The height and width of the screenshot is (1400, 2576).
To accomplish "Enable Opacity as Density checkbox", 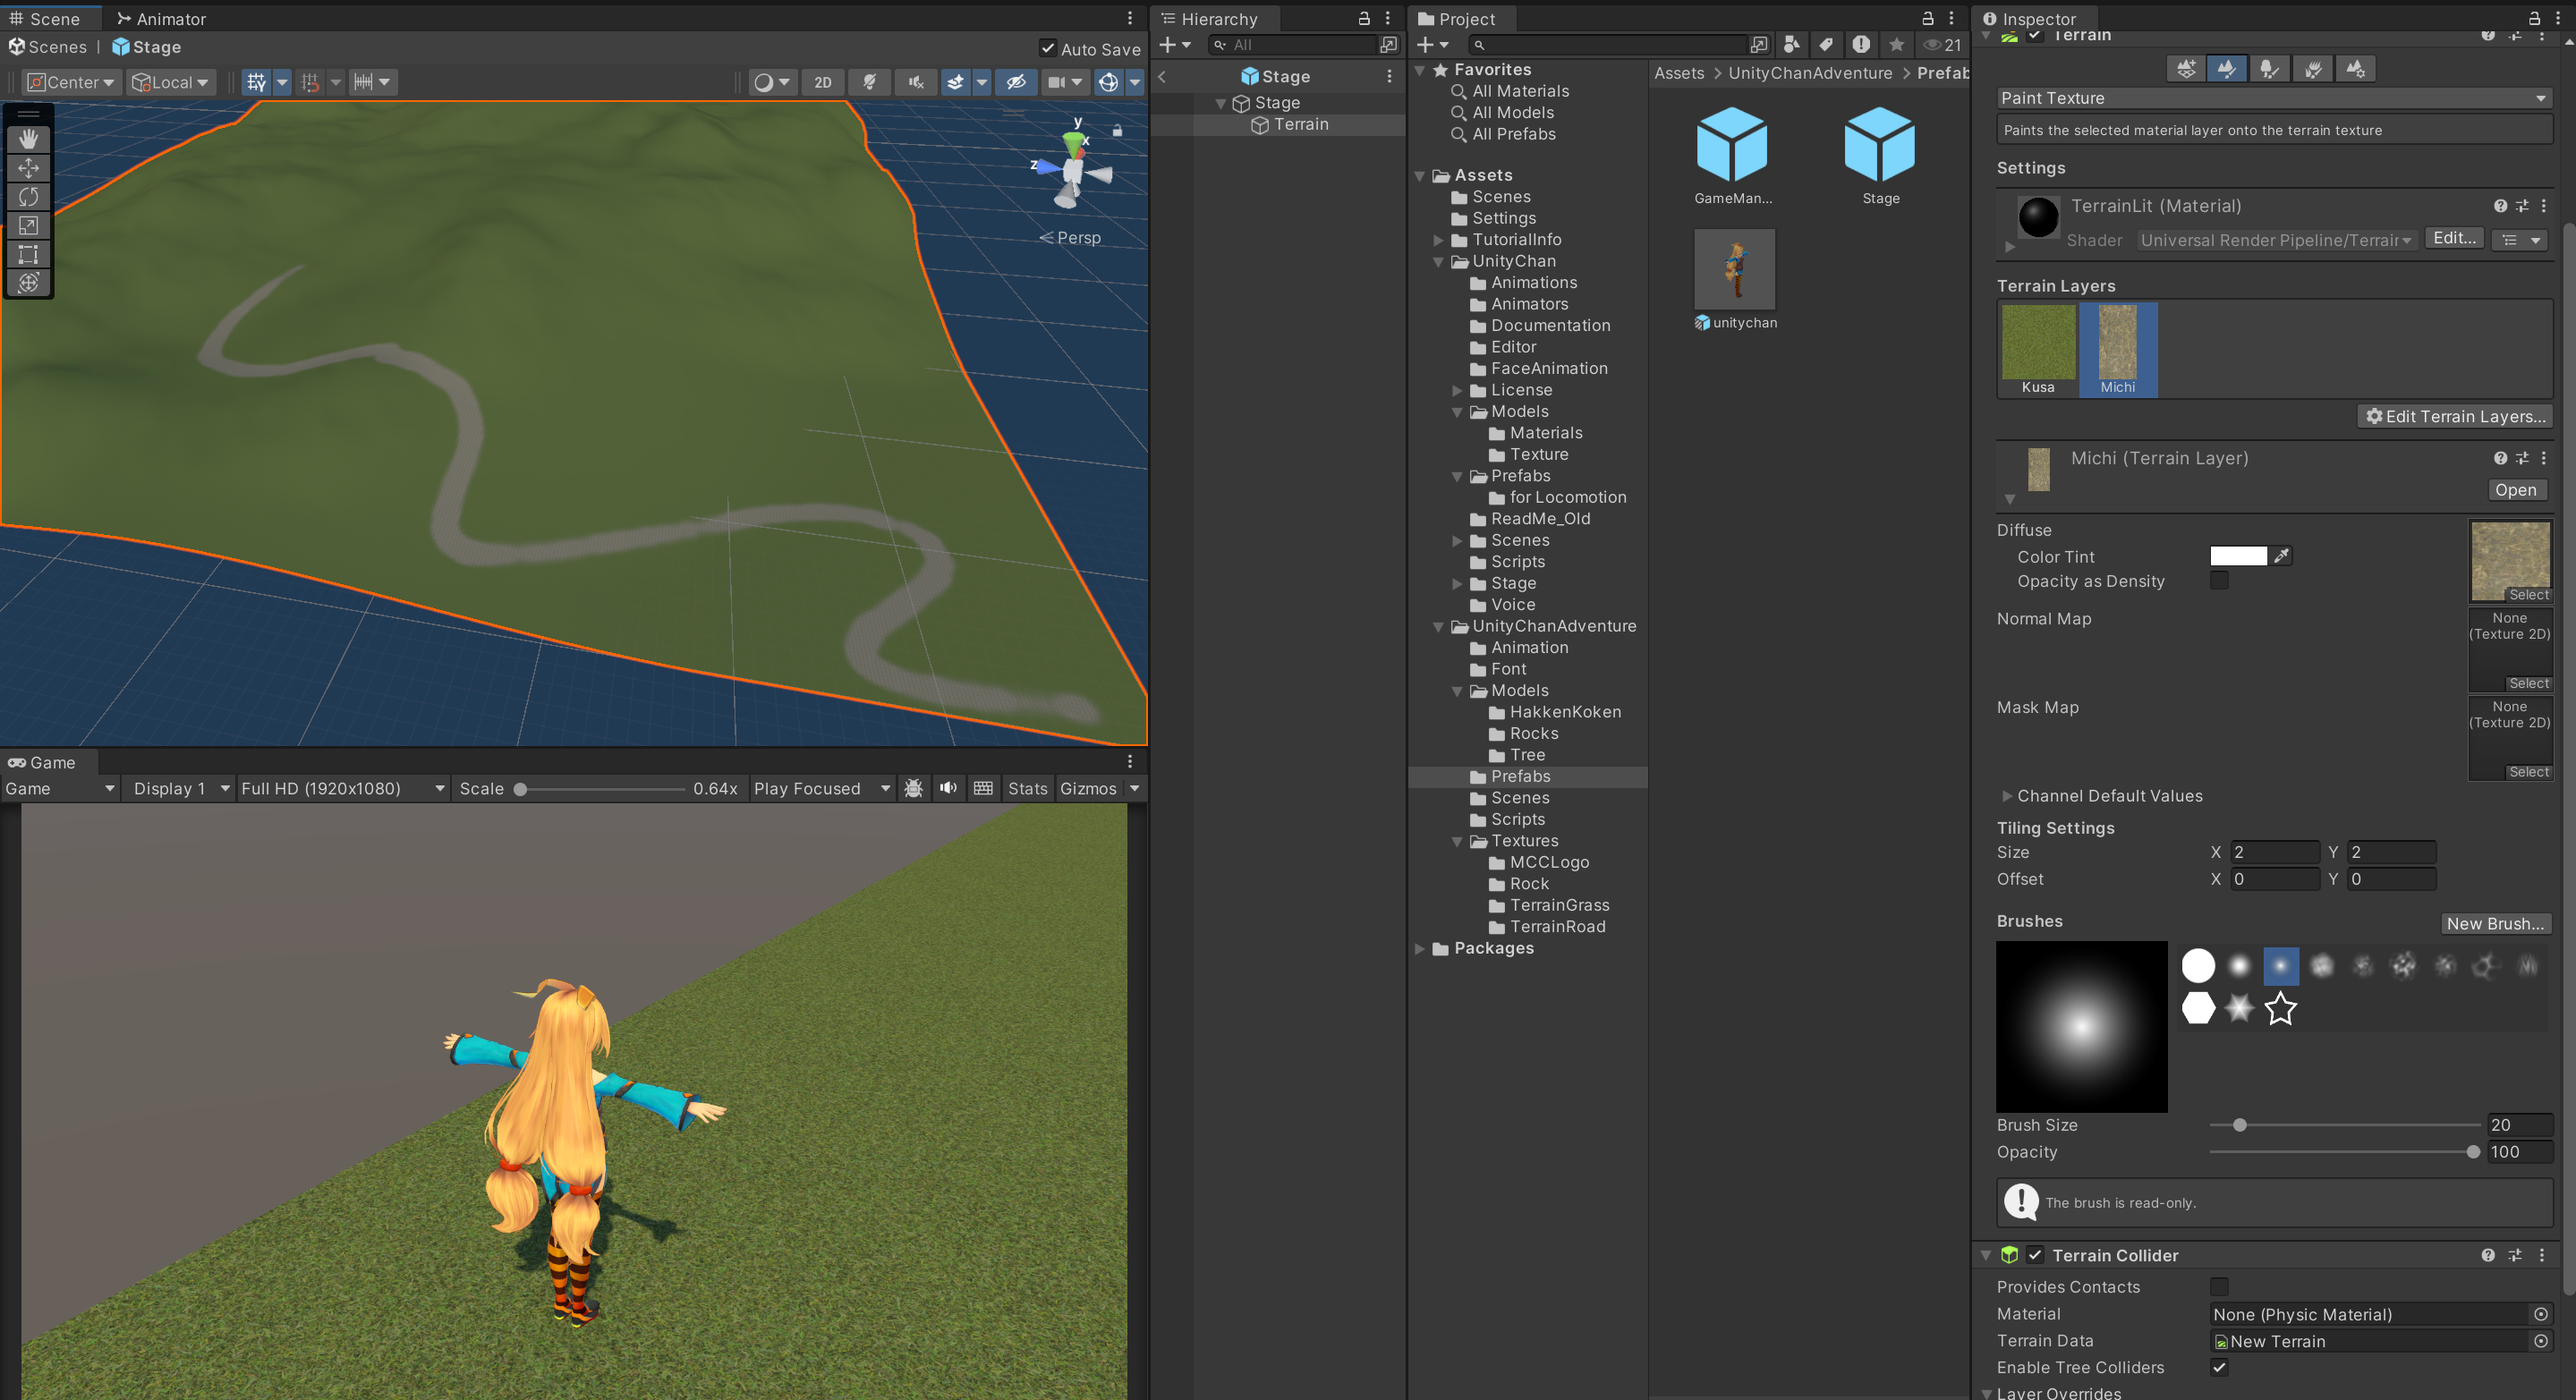I will click(2219, 581).
